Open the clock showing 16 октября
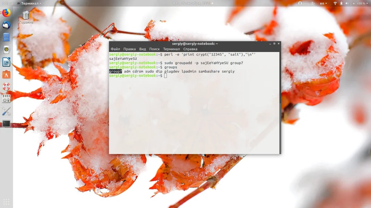Viewport: 371px width, 208px height. [x=193, y=3]
